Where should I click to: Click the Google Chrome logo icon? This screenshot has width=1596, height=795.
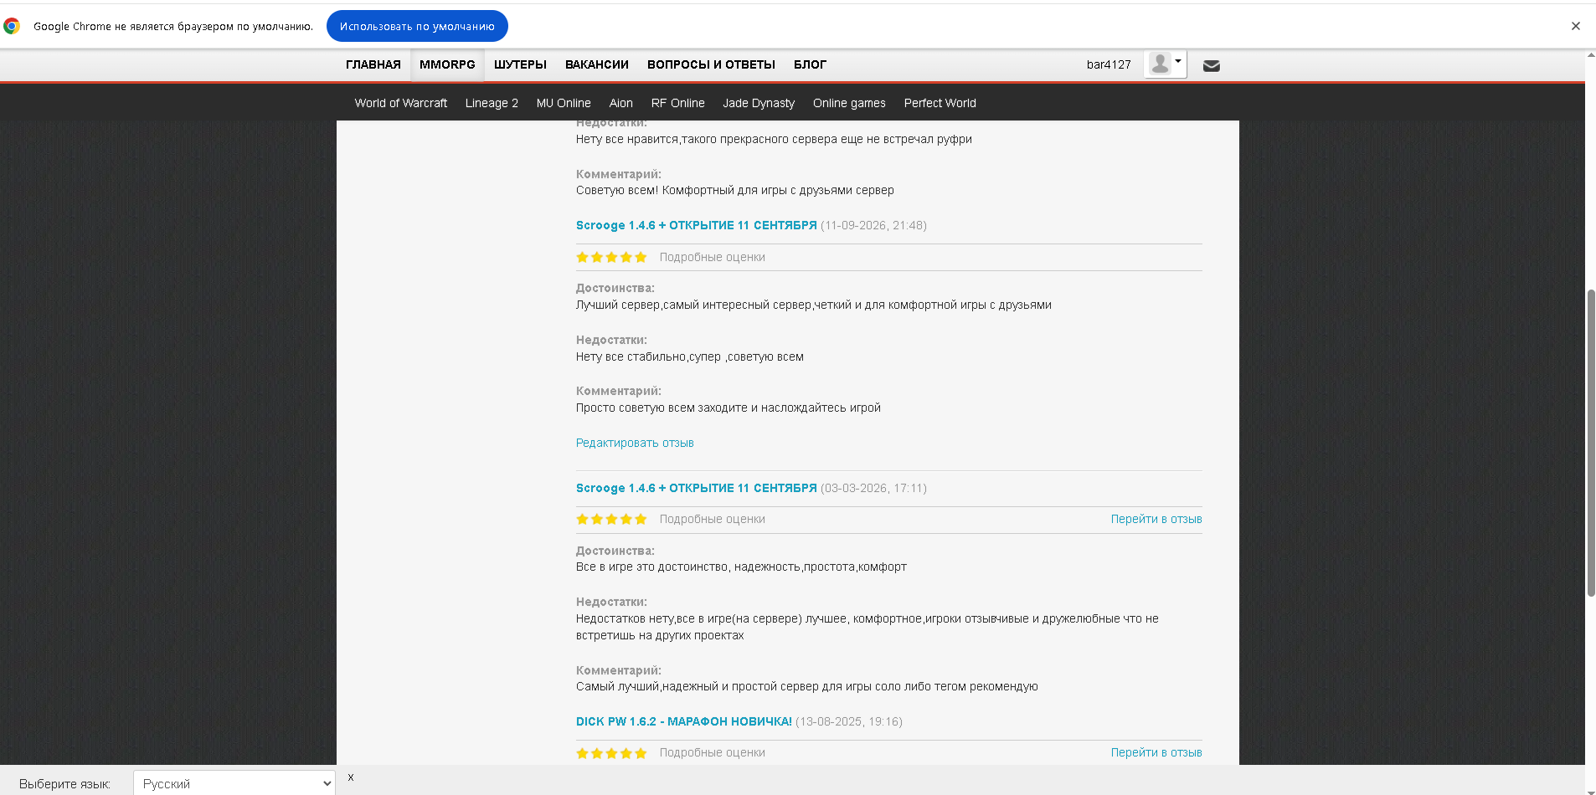(12, 26)
